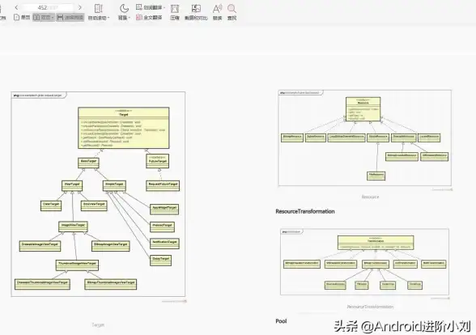The image size is (476, 335).
Task: Click the ViewTarget class box
Action: click(x=72, y=186)
